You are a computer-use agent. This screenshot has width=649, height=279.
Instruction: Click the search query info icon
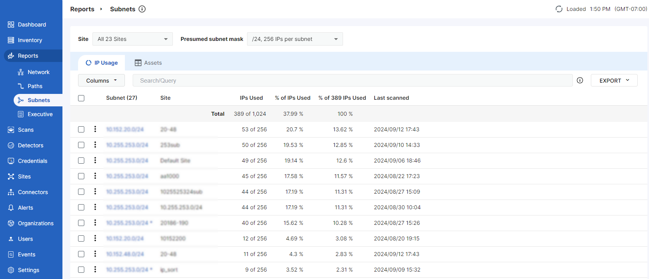pyautogui.click(x=580, y=80)
